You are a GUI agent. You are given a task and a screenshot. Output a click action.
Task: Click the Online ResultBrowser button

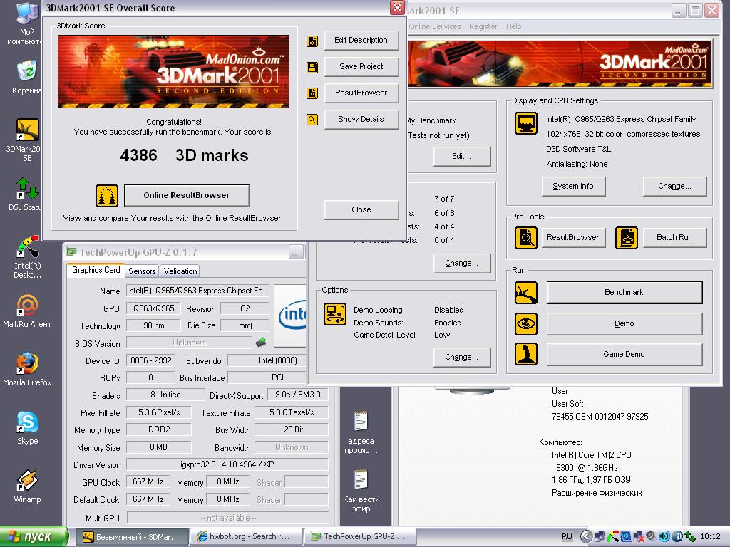[187, 195]
